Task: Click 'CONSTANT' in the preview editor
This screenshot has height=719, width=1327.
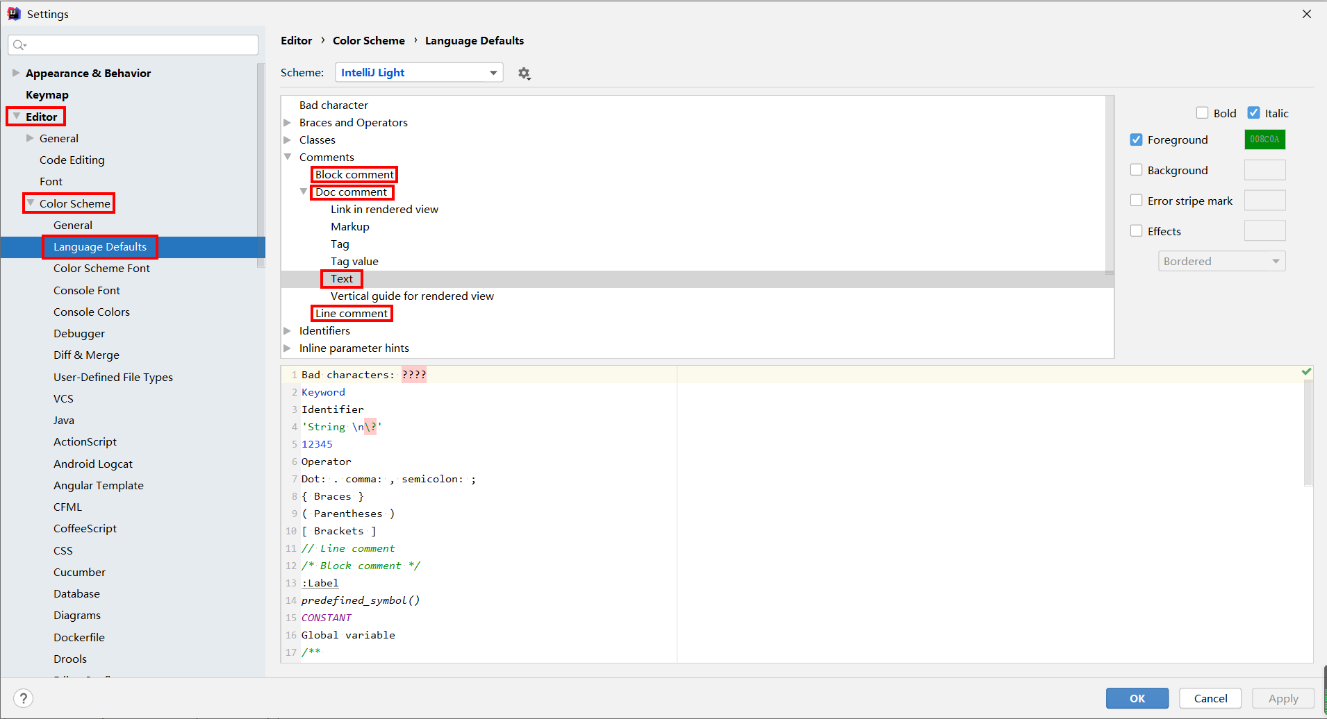Action: click(327, 618)
